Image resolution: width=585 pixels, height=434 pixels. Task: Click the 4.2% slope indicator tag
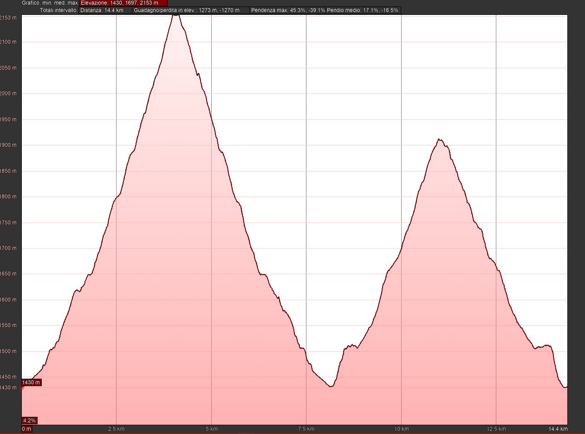coord(29,421)
